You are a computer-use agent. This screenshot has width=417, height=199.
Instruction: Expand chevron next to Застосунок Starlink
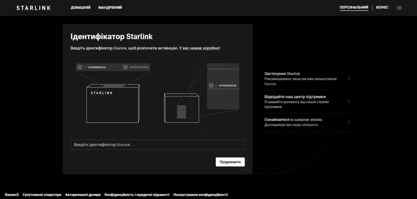[349, 79]
